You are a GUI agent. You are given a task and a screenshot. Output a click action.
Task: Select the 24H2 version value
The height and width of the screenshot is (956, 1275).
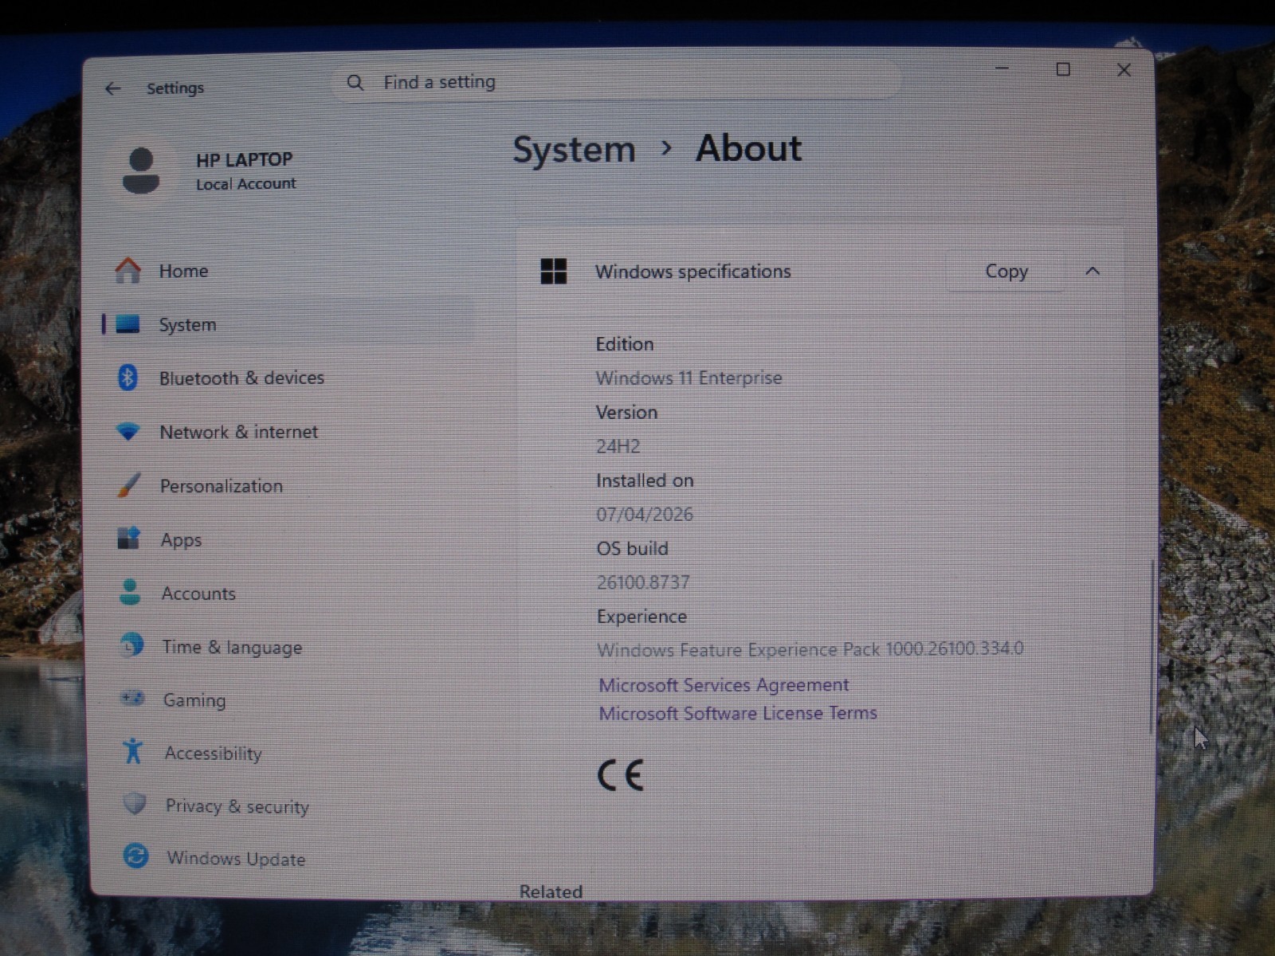(618, 446)
